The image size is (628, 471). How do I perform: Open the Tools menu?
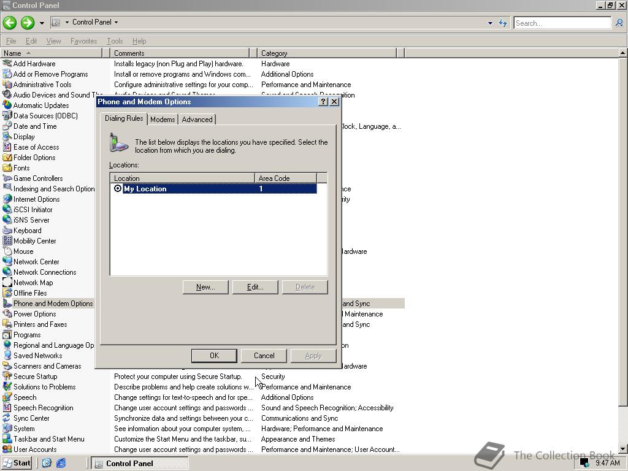pos(115,41)
